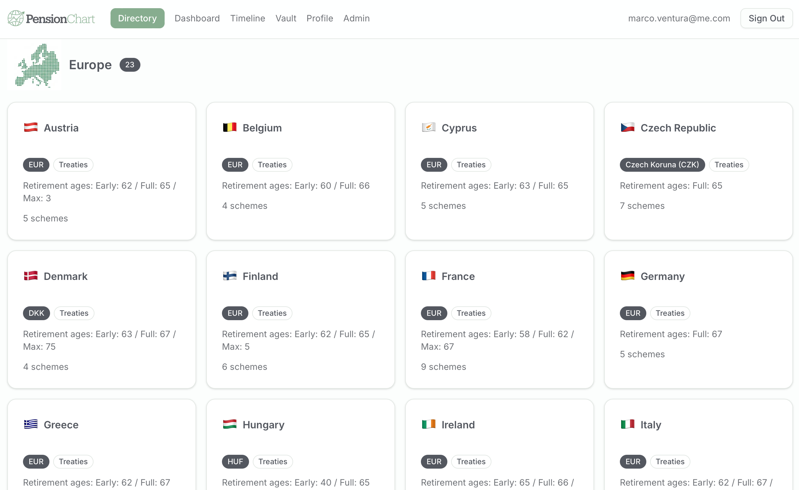Viewport: 799px width, 490px height.
Task: Click the Czech Koruna (CZK) currency badge
Action: pyautogui.click(x=662, y=164)
